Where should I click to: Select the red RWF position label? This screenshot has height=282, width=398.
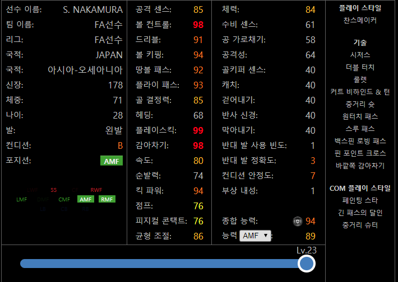(x=96, y=190)
